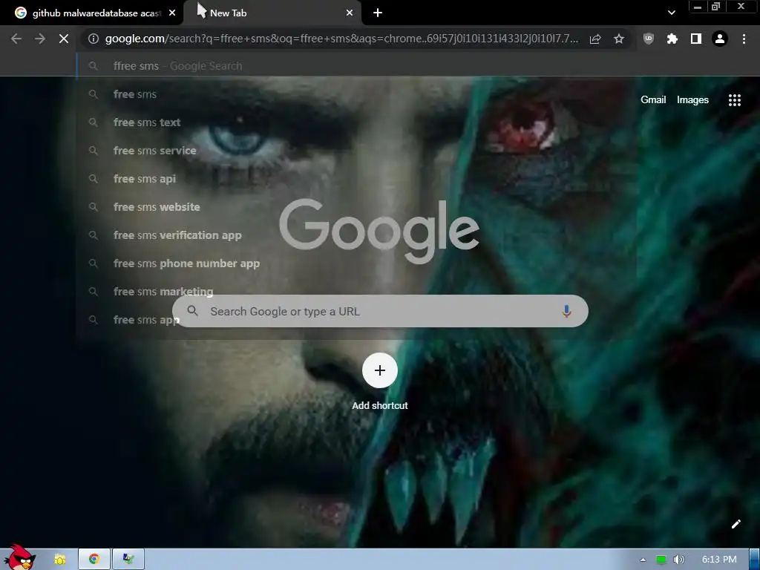Viewport: 760px width, 570px height.
Task: Click the Add shortcut label
Action: click(380, 406)
